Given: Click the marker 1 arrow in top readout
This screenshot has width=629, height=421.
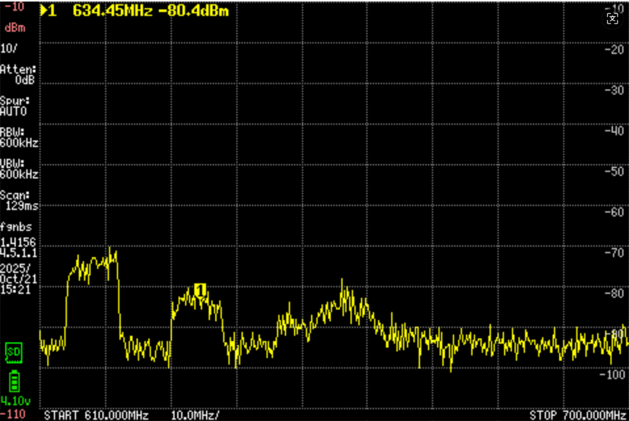Looking at the screenshot, I should tap(48, 10).
